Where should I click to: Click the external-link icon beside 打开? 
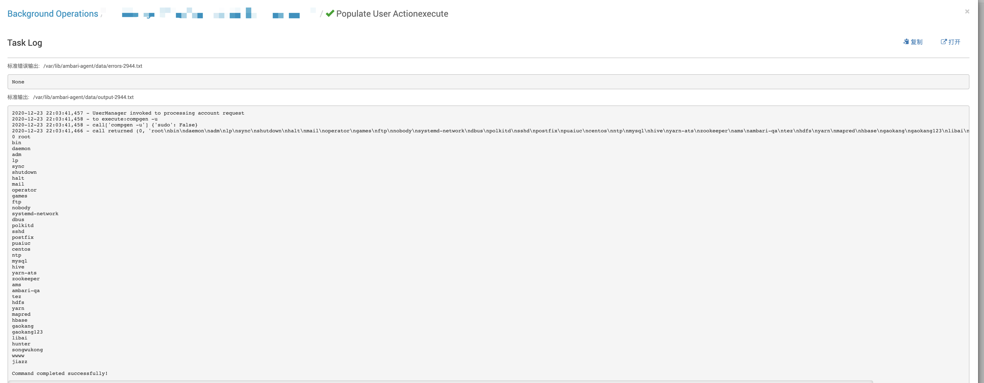(943, 42)
